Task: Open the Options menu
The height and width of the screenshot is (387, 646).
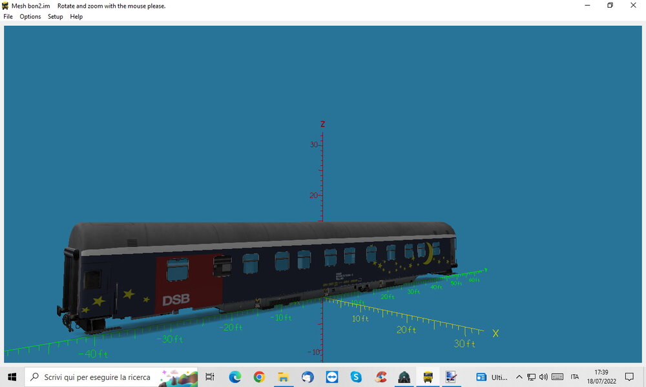Action: pyautogui.click(x=30, y=17)
